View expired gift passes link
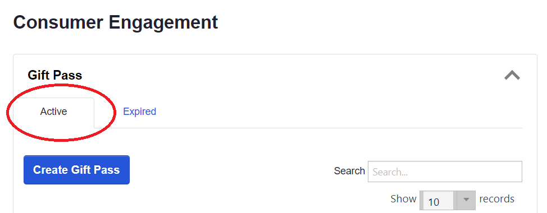 (139, 112)
